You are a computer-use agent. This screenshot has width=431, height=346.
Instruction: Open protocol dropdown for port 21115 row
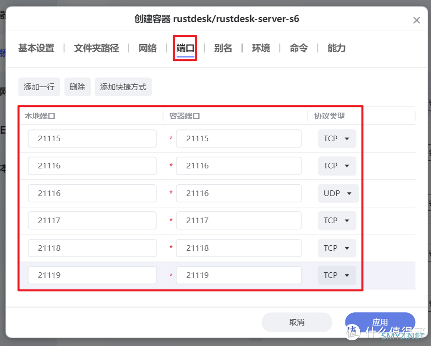tap(337, 138)
